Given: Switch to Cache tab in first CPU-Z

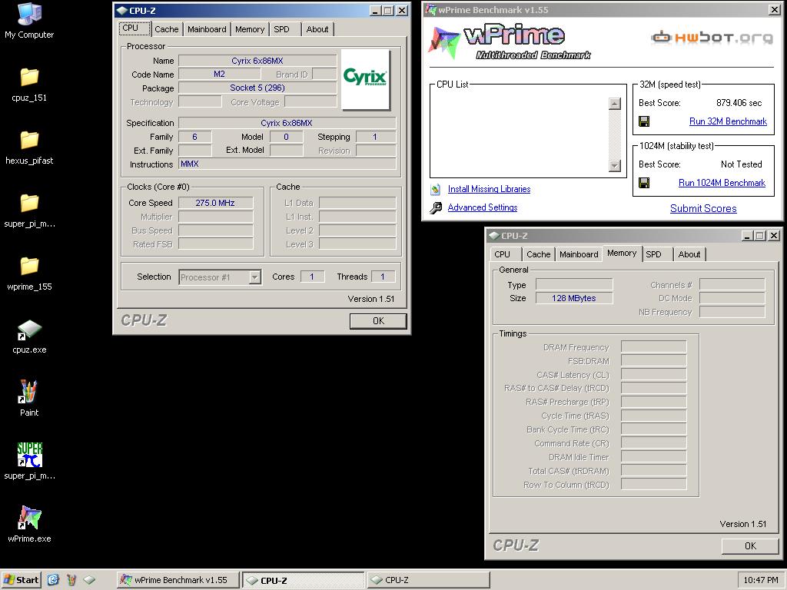Looking at the screenshot, I should pyautogui.click(x=167, y=29).
